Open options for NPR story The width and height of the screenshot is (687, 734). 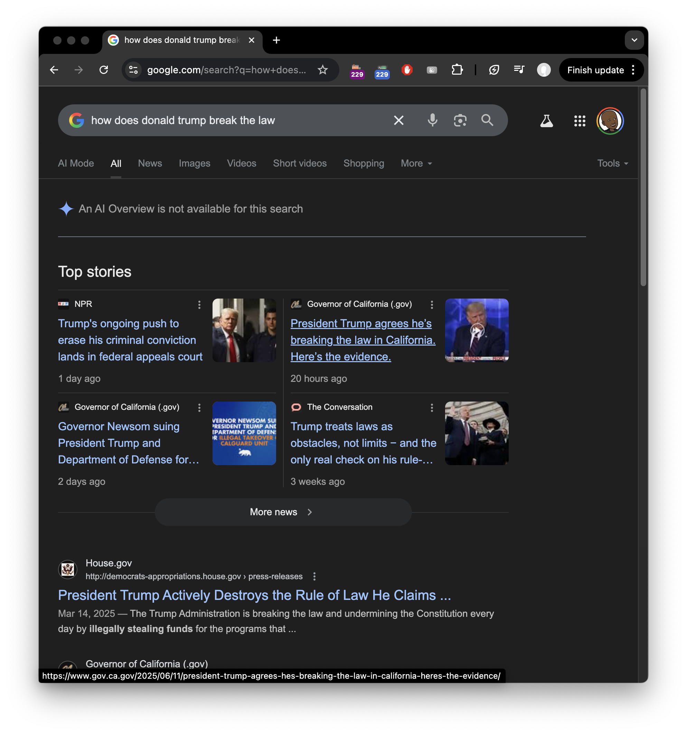(x=199, y=304)
